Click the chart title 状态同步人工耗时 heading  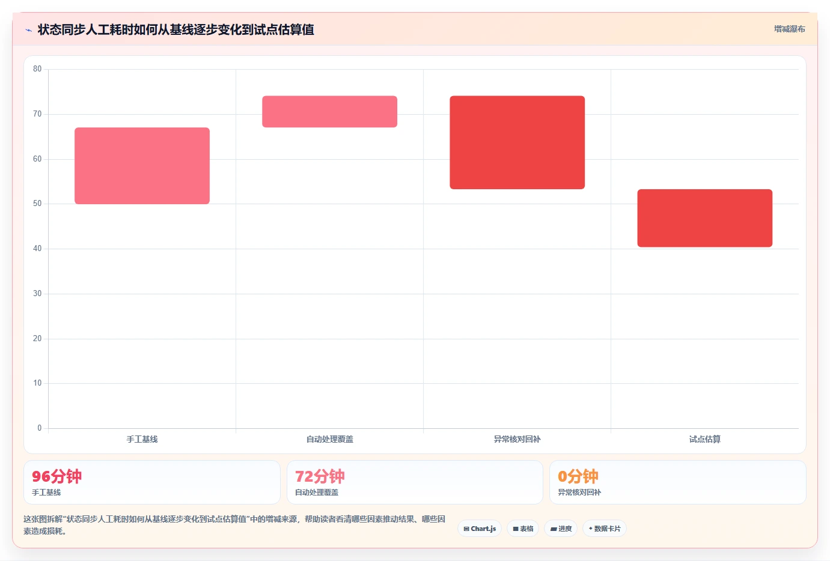[175, 29]
